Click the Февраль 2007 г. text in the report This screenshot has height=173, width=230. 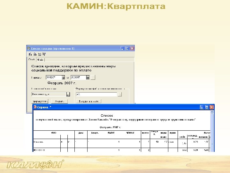[110, 127]
